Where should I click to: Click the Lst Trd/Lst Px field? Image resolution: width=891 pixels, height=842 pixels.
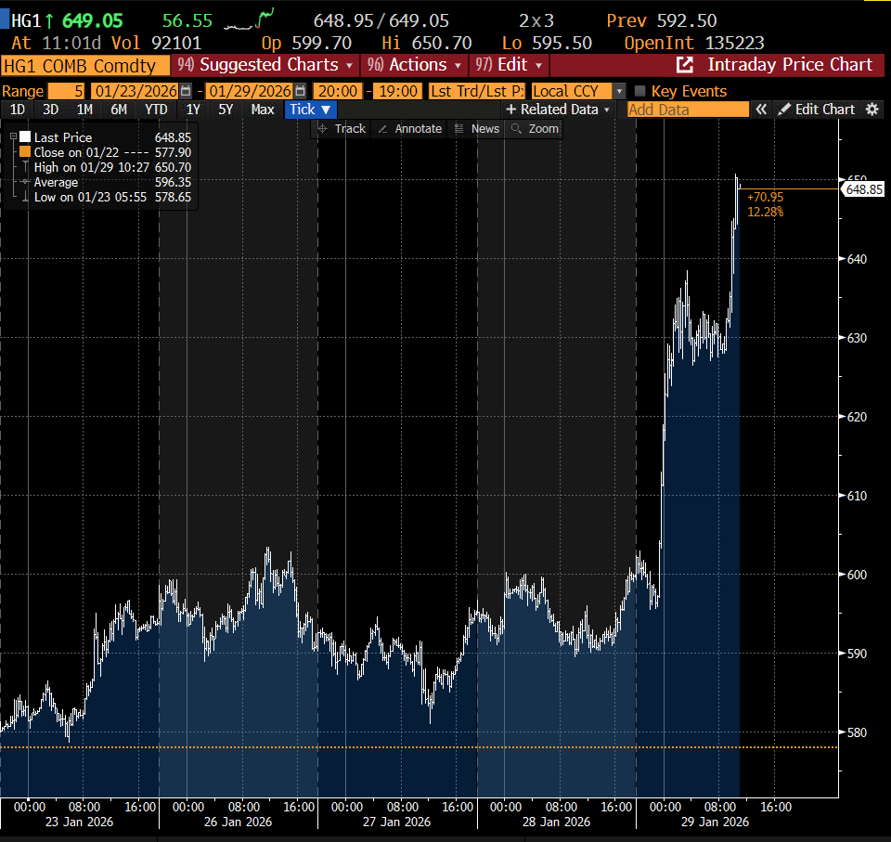point(477,91)
